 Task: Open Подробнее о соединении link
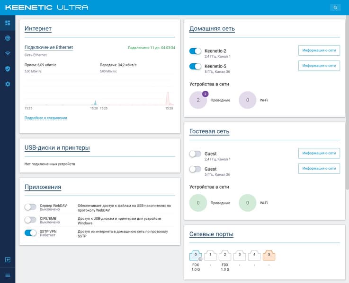tap(45, 118)
